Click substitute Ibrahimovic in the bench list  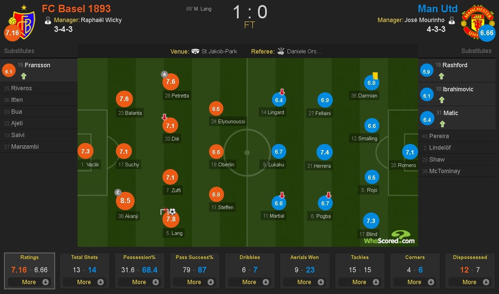(458, 89)
